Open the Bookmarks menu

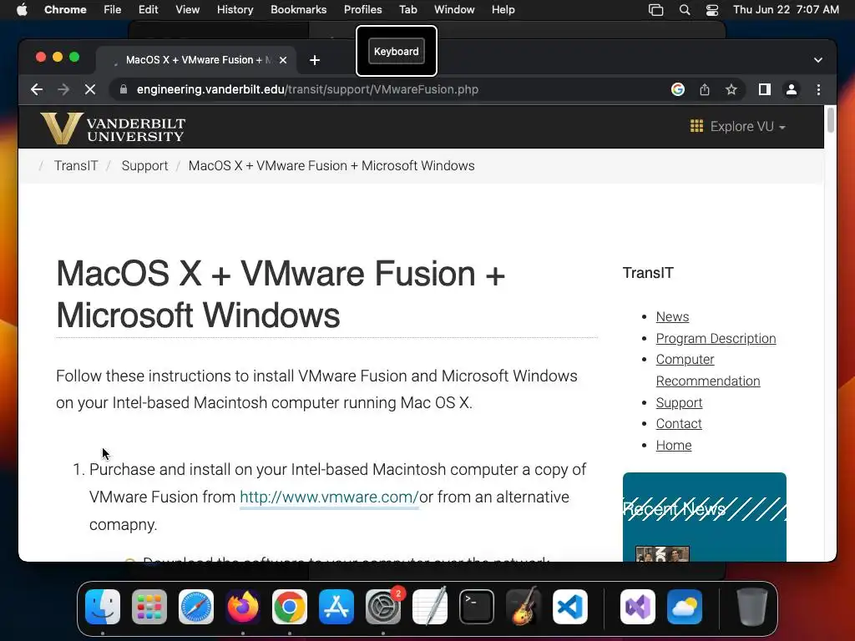point(299,9)
